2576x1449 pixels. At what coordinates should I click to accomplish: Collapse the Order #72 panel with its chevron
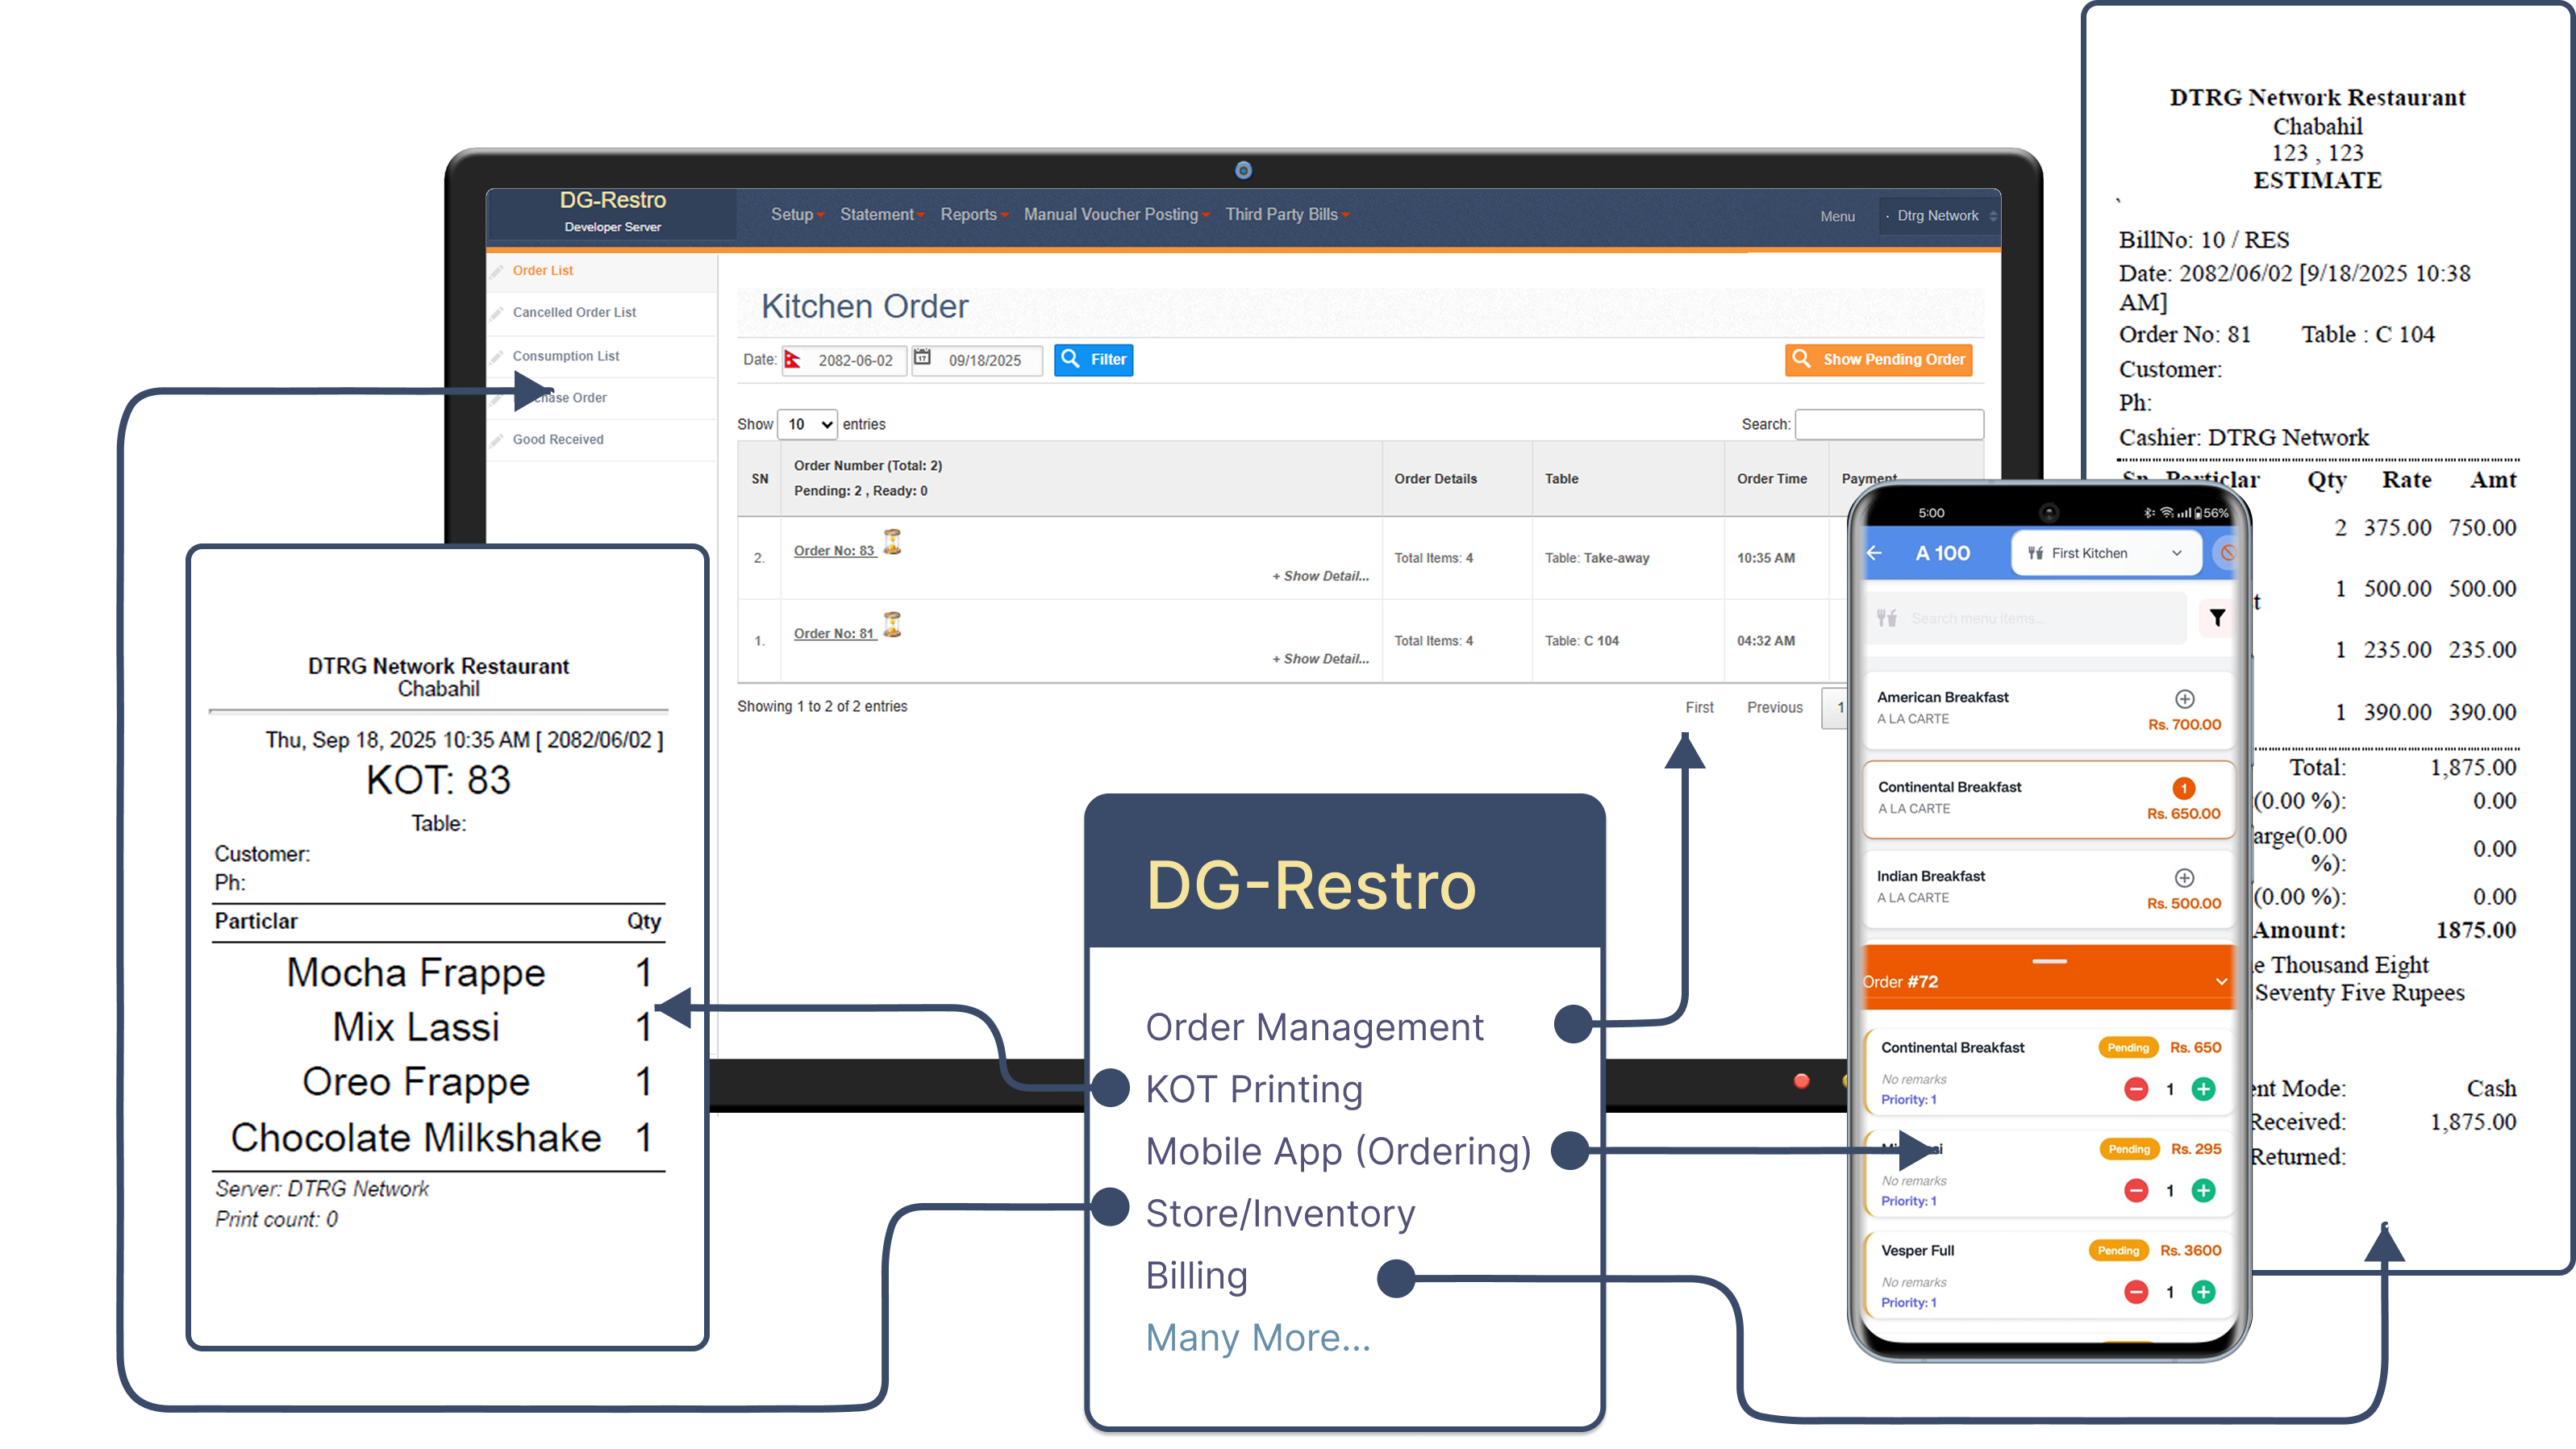2220,981
